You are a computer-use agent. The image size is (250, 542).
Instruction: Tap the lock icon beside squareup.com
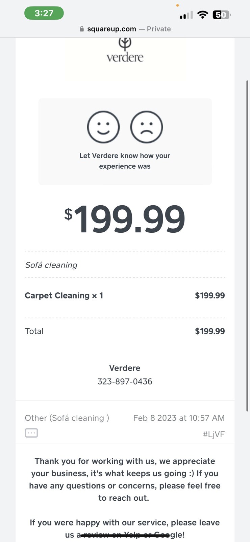click(x=81, y=29)
